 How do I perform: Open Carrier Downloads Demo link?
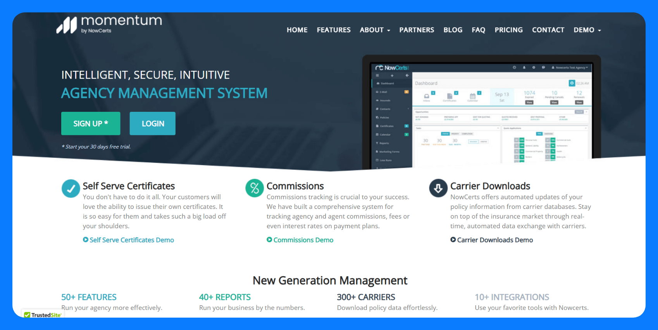click(x=495, y=240)
